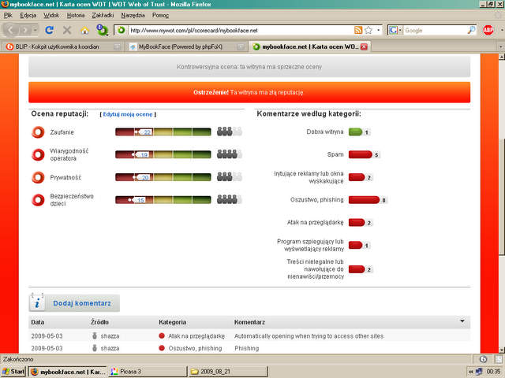Open the Widok menu
Viewport: 505px width, 378px height.
pyautogui.click(x=51, y=15)
